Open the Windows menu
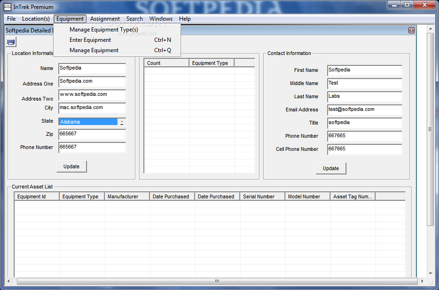439x290 pixels. [161, 19]
